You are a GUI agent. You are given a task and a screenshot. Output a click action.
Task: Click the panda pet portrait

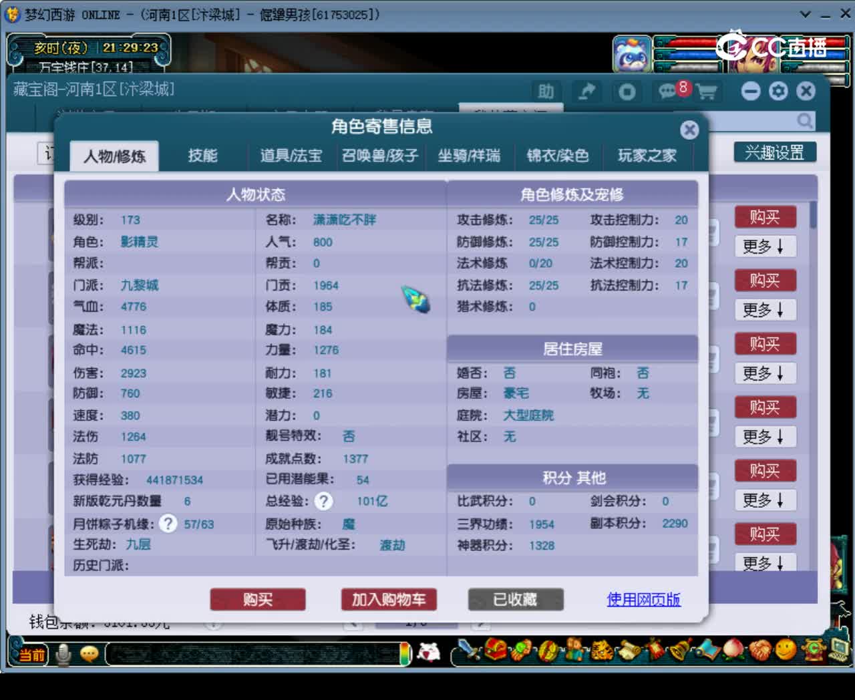tap(632, 54)
